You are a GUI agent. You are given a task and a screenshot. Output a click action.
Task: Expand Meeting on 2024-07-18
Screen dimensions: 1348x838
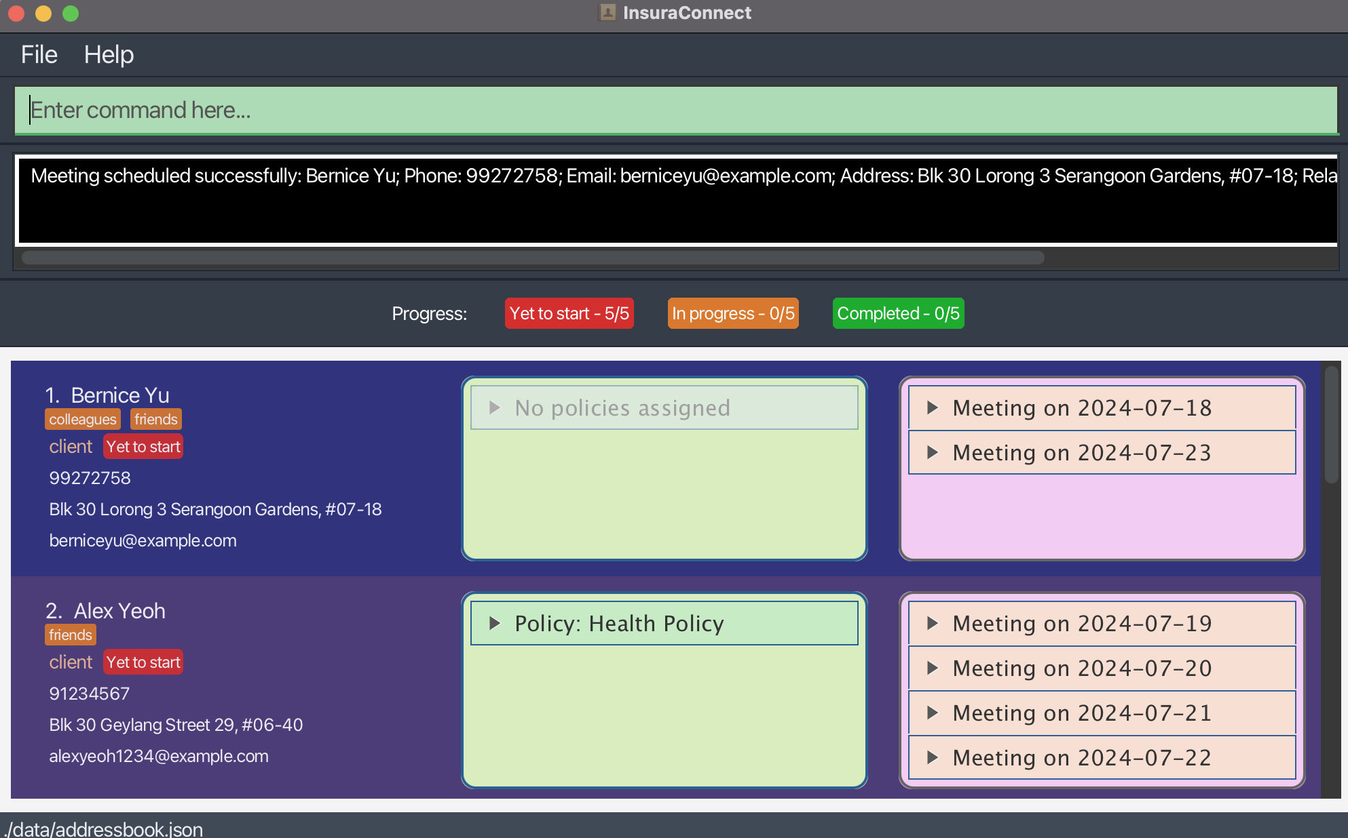tap(1102, 408)
